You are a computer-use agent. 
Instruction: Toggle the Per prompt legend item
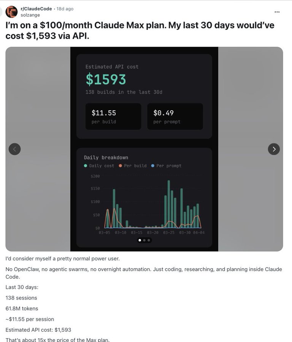click(x=166, y=166)
